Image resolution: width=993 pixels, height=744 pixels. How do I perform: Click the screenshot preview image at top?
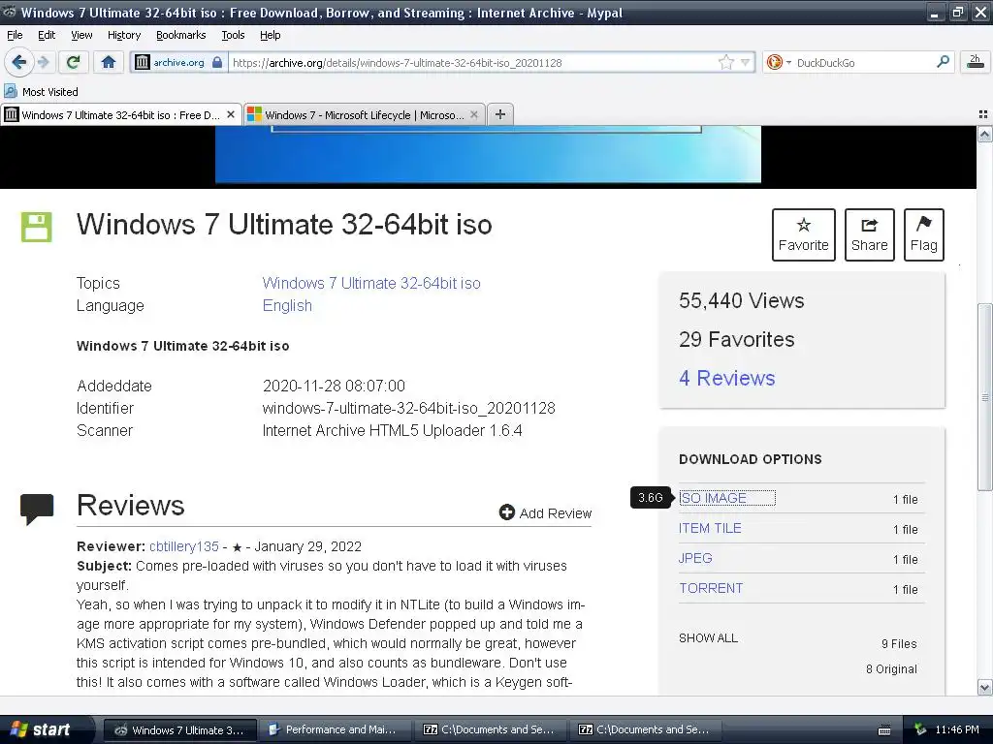pos(489,154)
